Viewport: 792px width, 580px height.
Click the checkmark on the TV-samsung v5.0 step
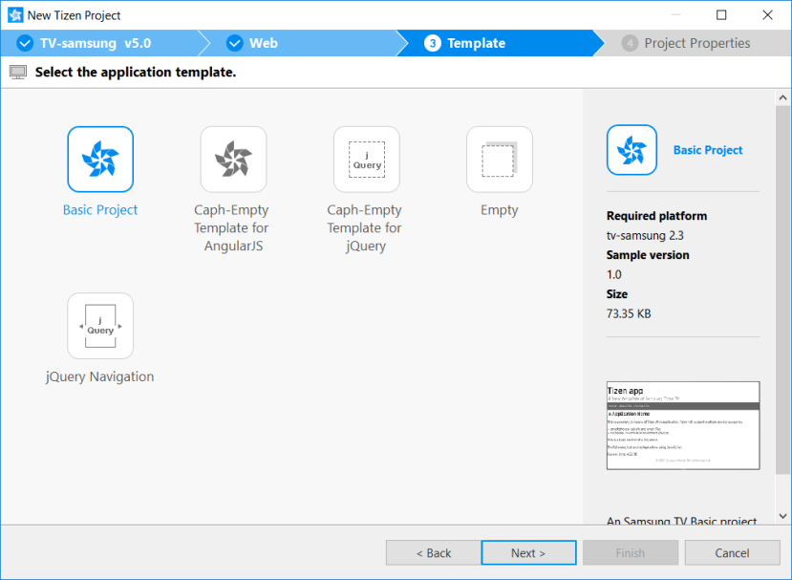pyautogui.click(x=23, y=42)
